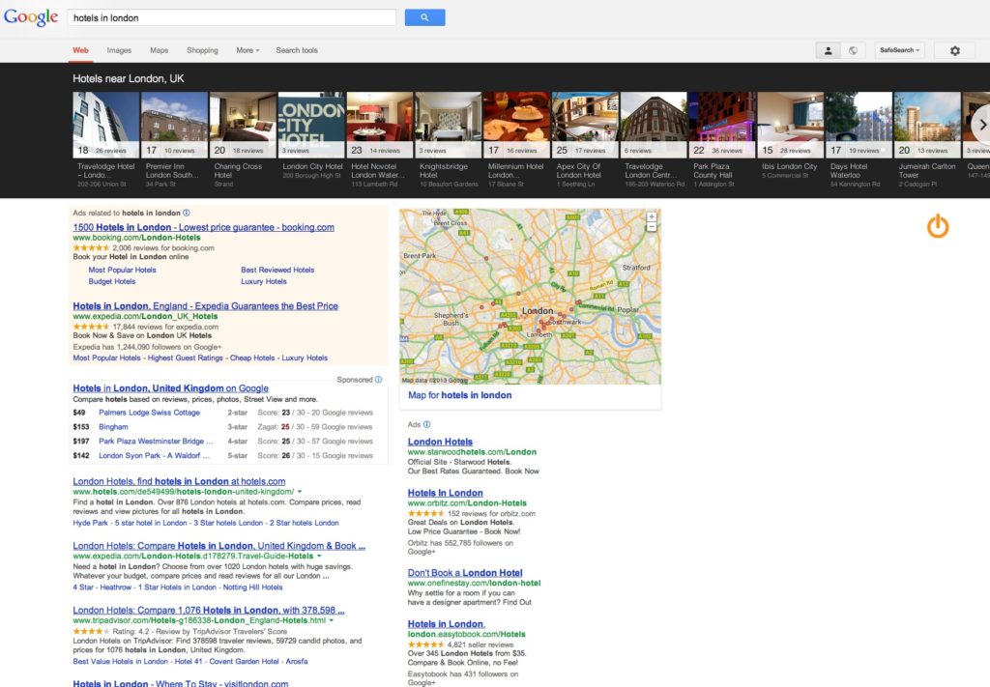Open the easytobook Hotels in London ad

tap(446, 624)
